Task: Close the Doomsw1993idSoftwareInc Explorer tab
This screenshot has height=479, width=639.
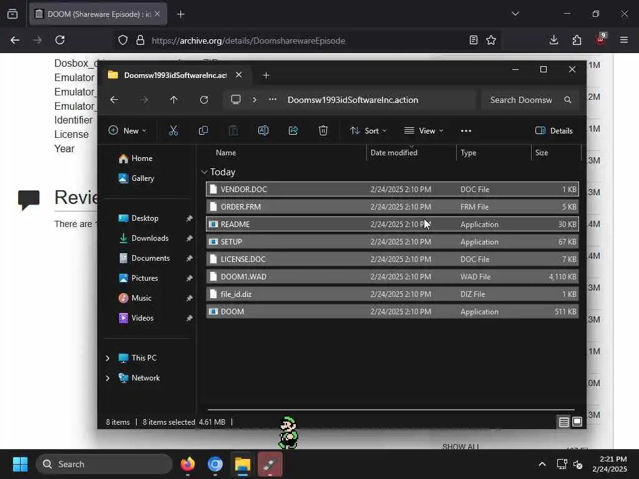Action: tap(239, 75)
